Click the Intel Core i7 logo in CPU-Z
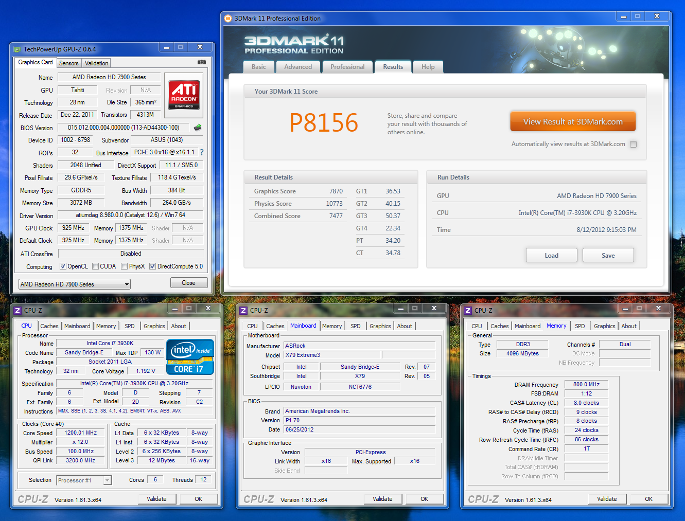Screen dimensions: 685x521 [x=190, y=356]
